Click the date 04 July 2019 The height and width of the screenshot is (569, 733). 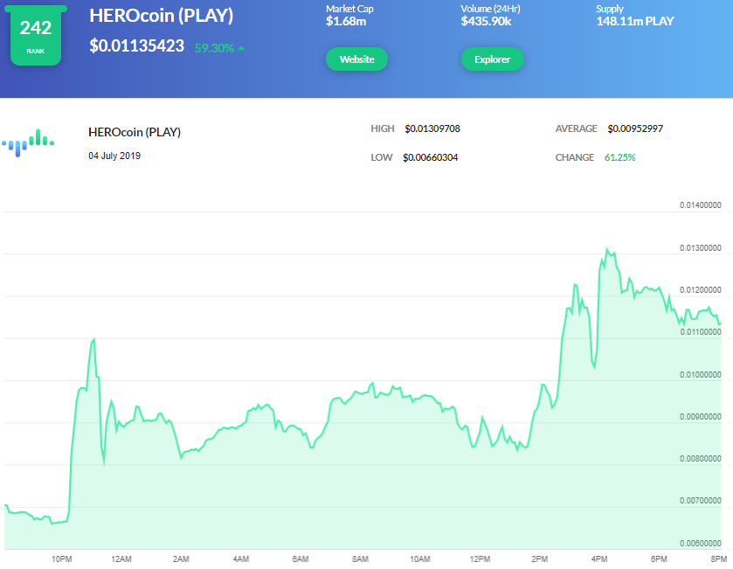pos(114,156)
